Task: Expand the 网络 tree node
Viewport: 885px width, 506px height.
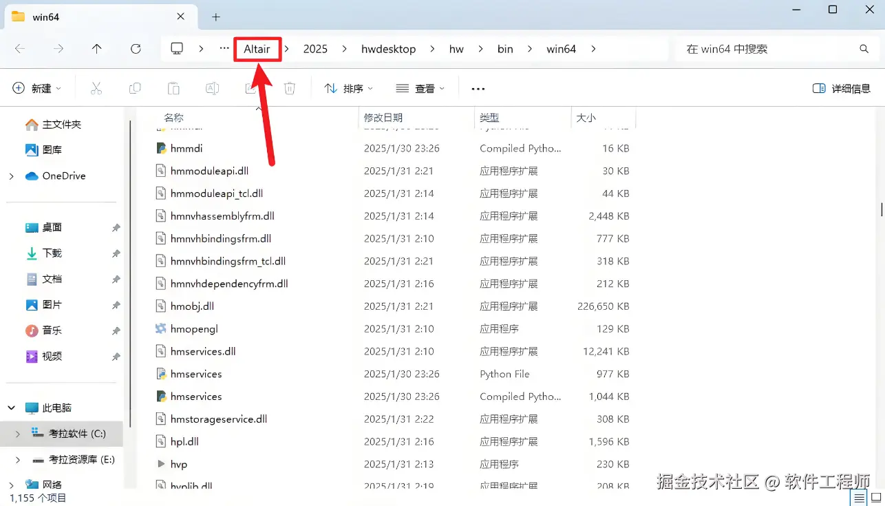Action: click(11, 485)
